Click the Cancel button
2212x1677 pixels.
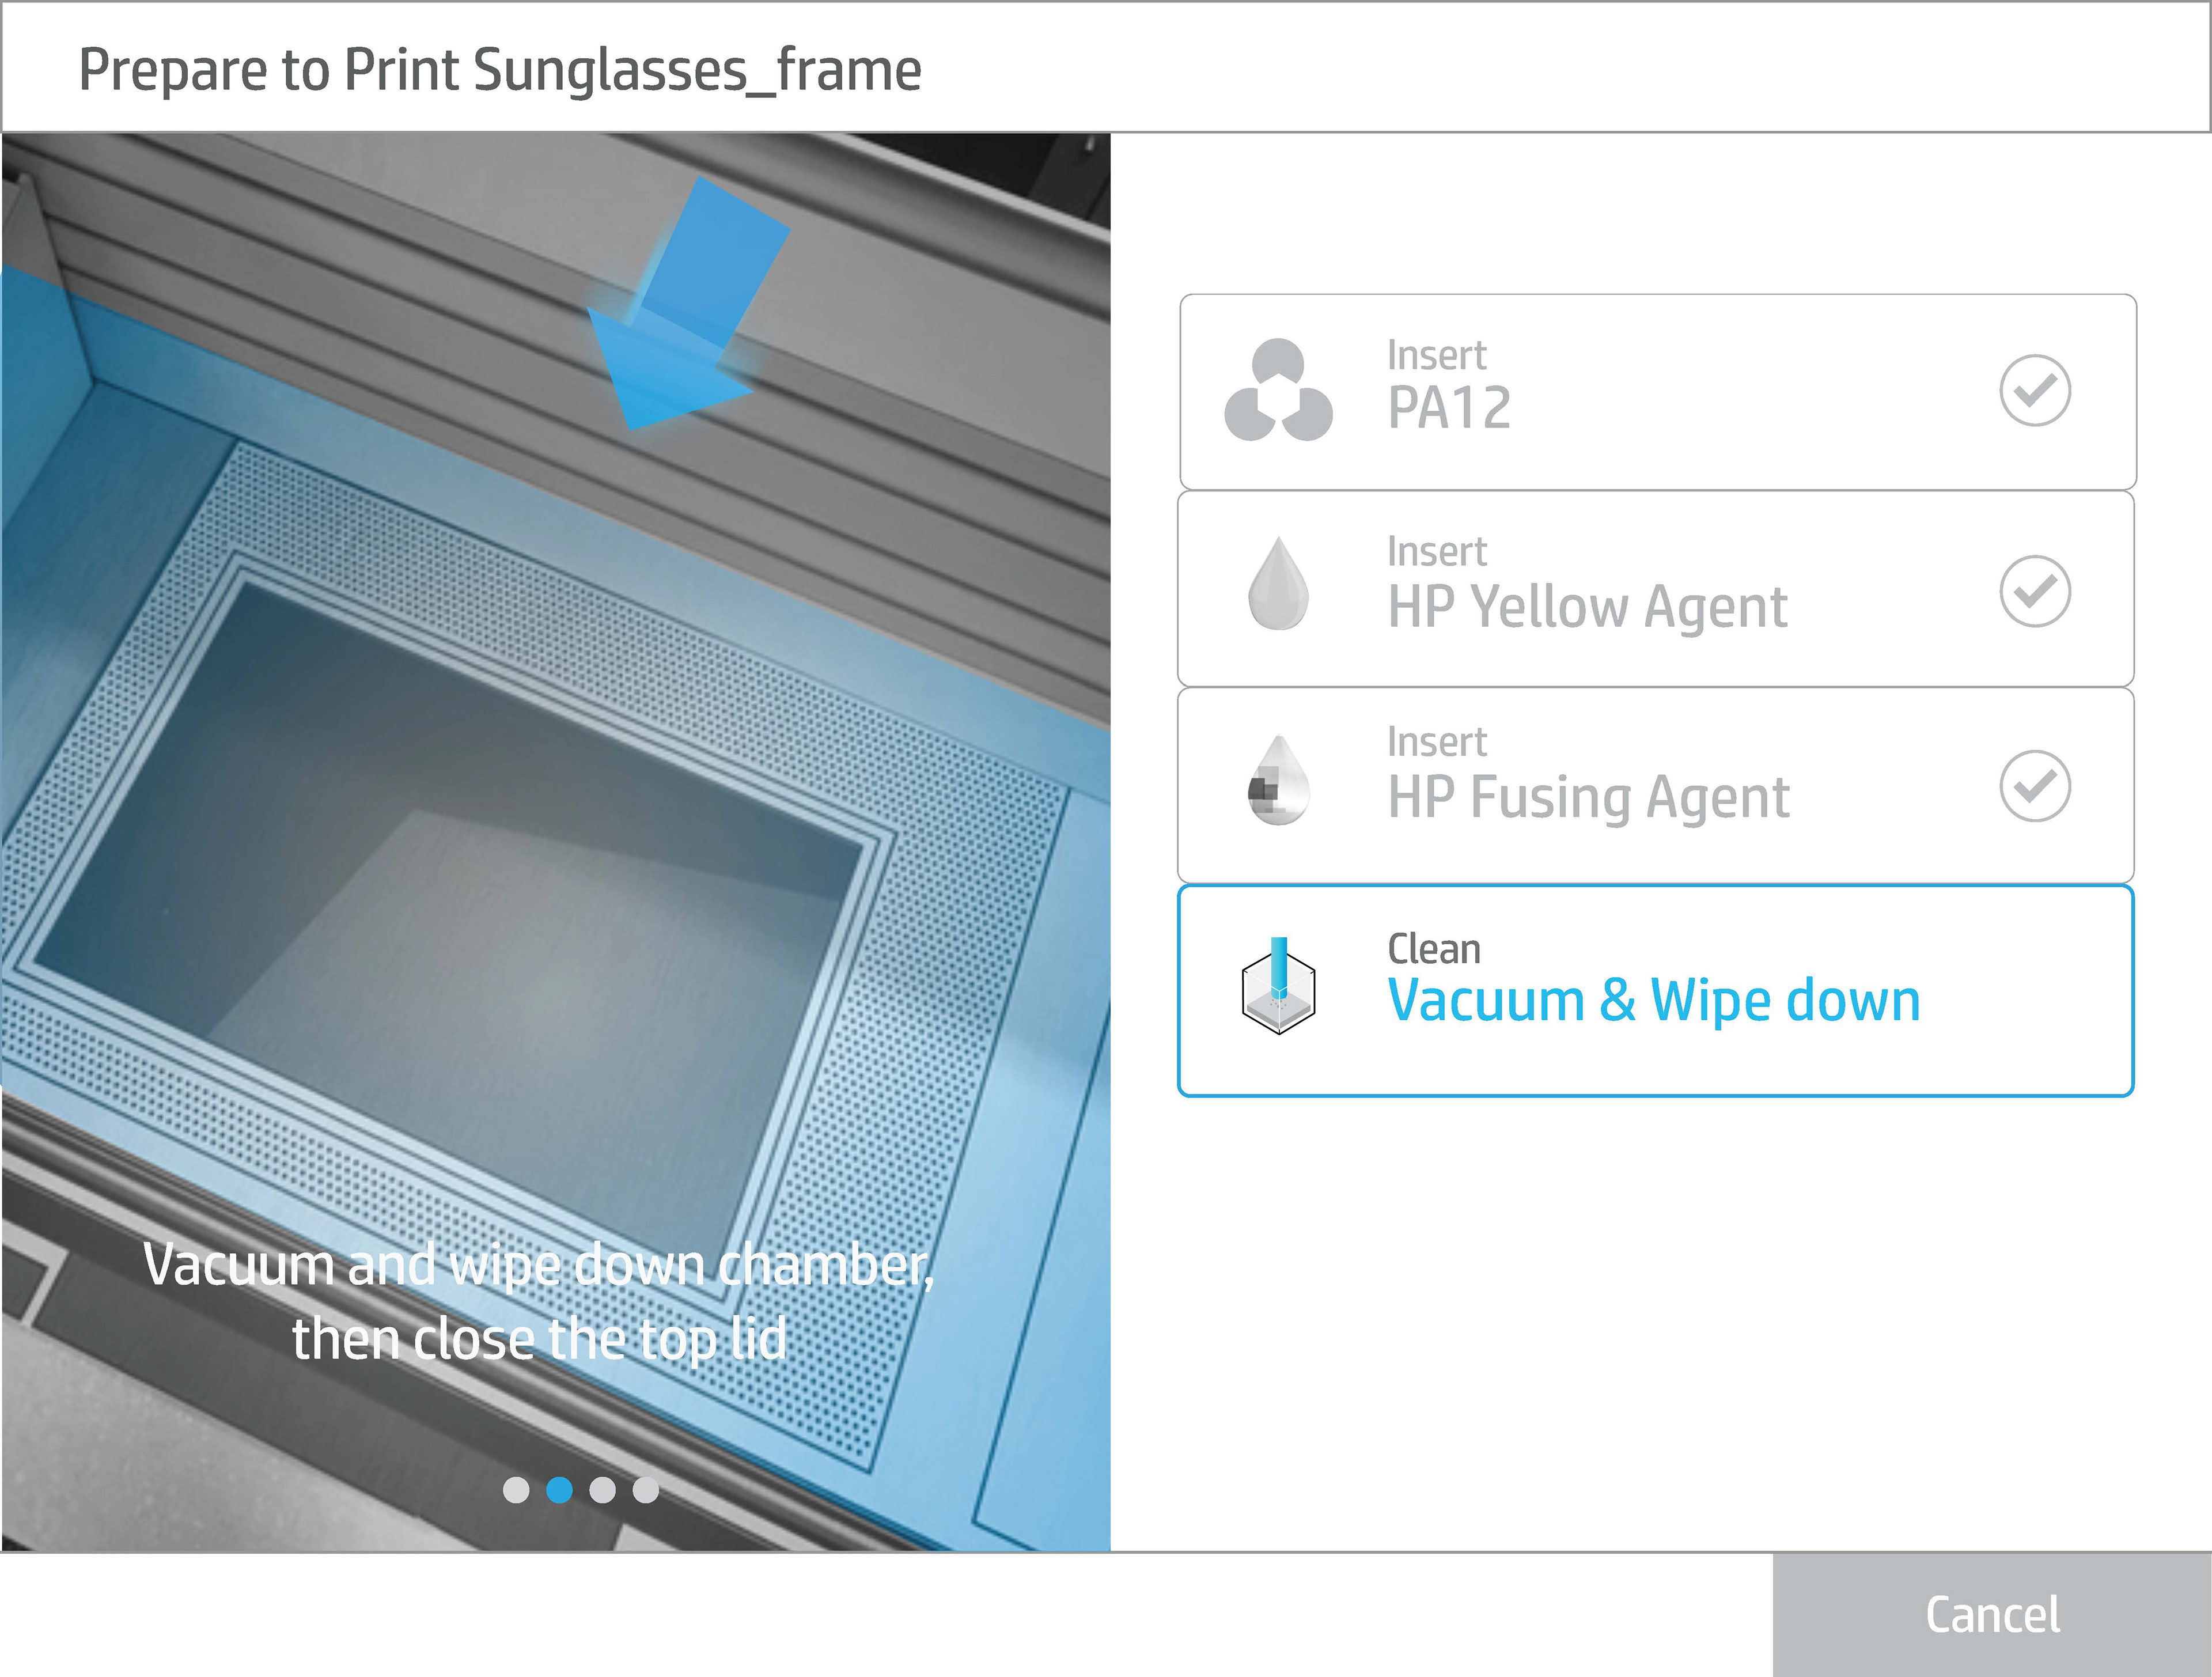tap(1992, 1615)
